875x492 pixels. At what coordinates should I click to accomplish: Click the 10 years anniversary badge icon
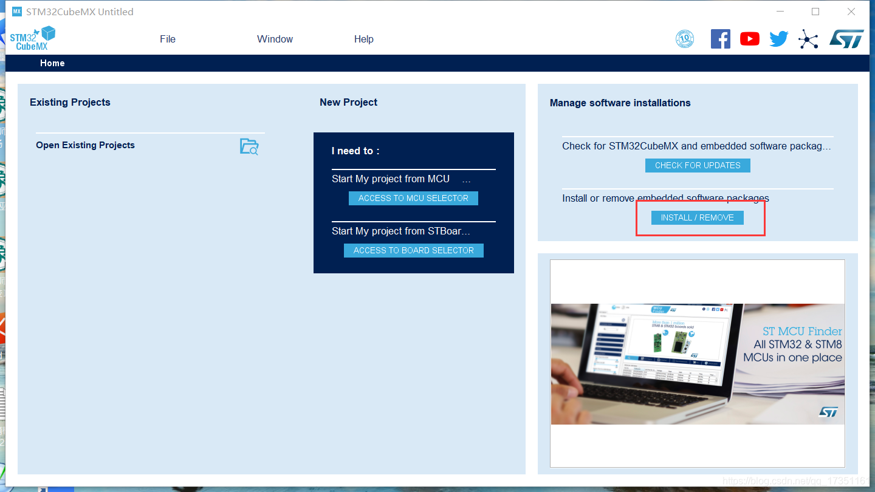685,39
